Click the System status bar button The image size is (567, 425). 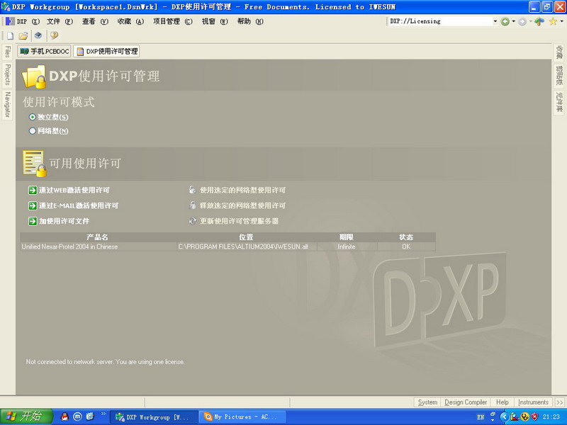pyautogui.click(x=427, y=402)
